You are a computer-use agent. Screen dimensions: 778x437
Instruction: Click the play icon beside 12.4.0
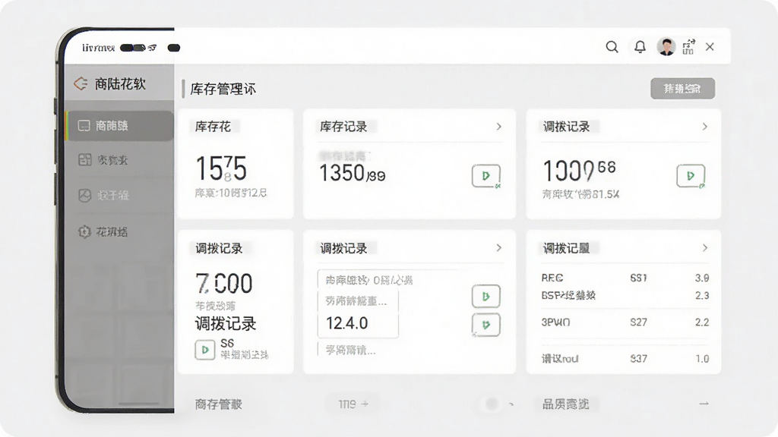[485, 325]
